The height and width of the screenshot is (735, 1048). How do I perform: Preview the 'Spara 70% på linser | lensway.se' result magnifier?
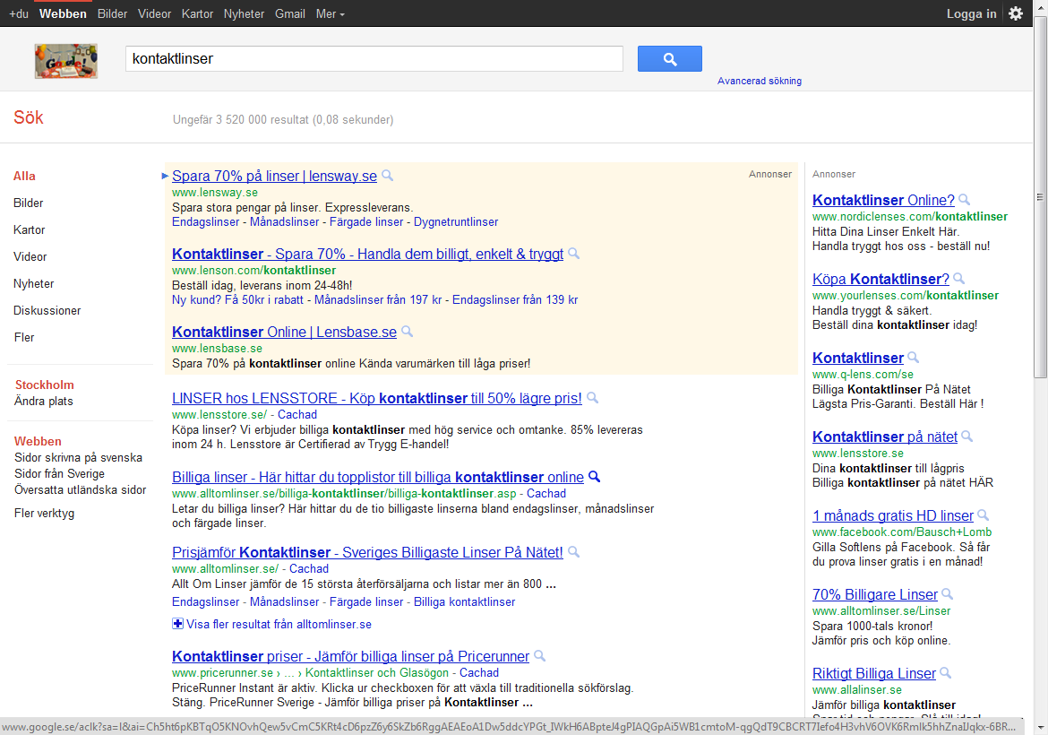pos(387,176)
